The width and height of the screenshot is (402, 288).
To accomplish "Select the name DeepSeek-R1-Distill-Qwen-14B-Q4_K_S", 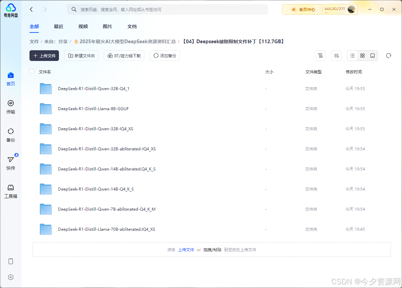I will (x=96, y=189).
